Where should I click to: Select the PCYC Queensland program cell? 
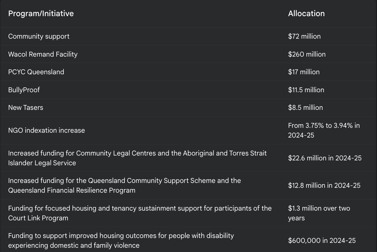click(x=36, y=72)
